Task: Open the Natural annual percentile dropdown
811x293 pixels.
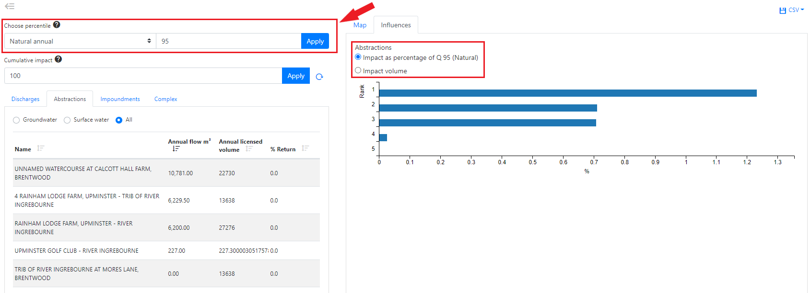Action: point(80,41)
